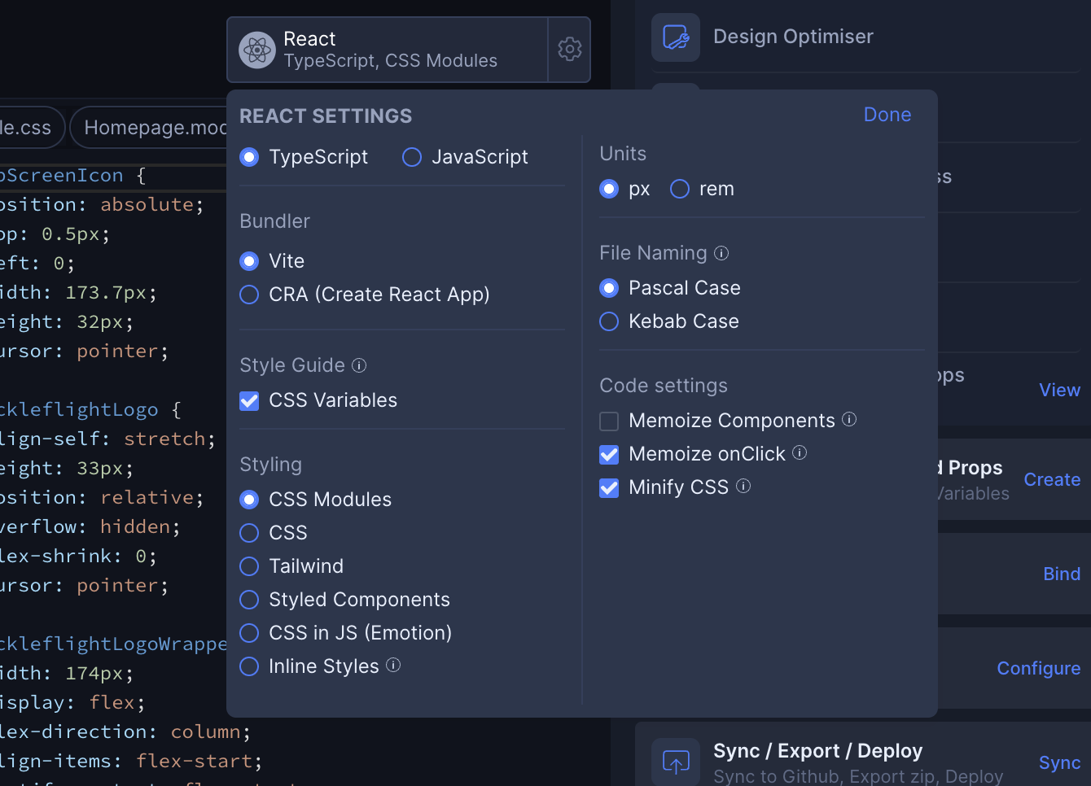
Task: Select Inline Styles styling
Action: tap(249, 666)
